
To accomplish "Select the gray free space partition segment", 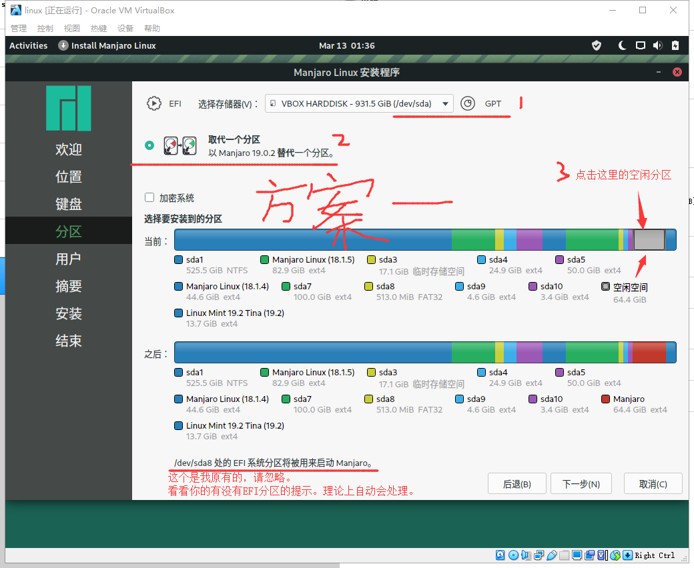I will pyautogui.click(x=649, y=240).
